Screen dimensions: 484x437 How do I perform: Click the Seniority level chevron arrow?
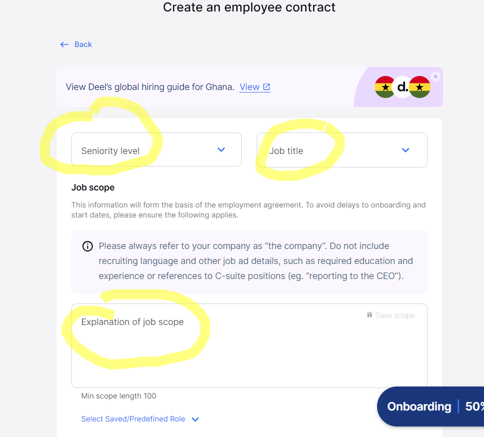[x=221, y=149]
